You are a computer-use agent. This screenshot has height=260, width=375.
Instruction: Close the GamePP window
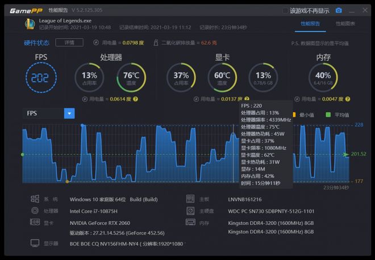click(x=365, y=10)
